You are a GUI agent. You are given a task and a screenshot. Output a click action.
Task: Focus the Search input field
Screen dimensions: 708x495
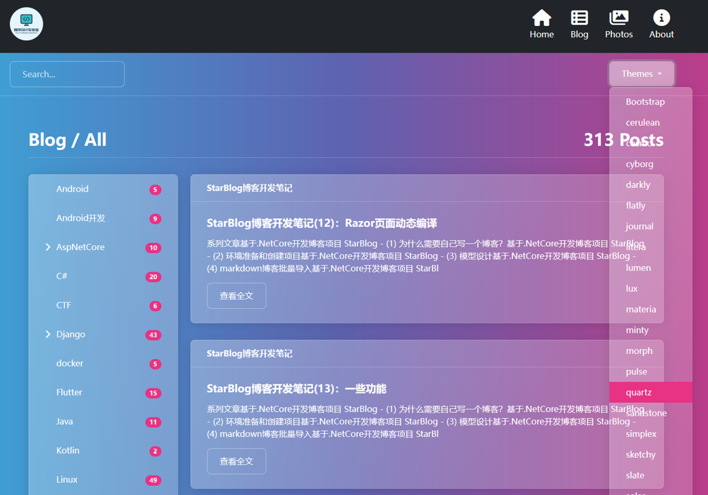67,74
